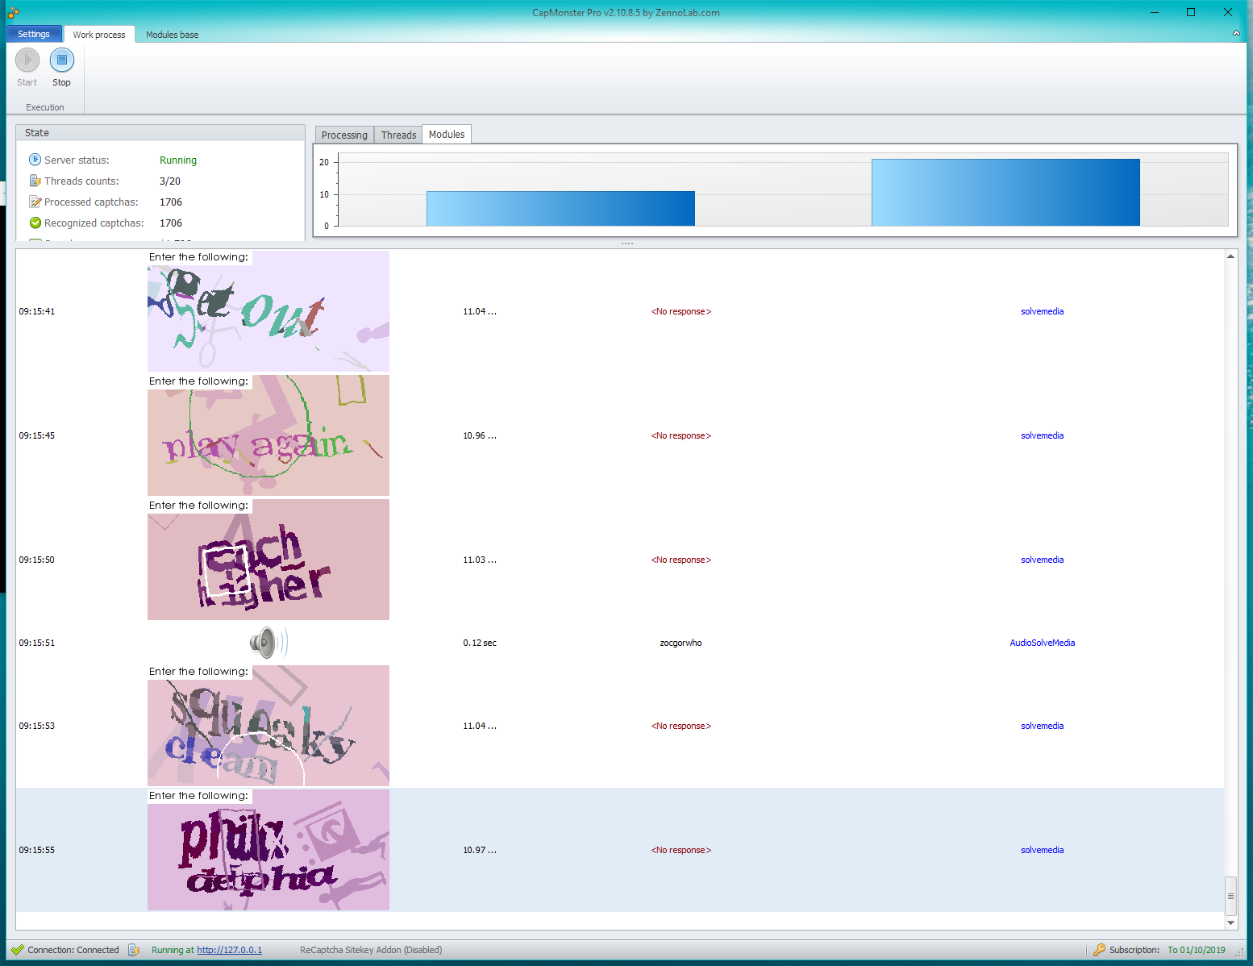Image resolution: width=1253 pixels, height=966 pixels.
Task: Click the audio speaker captcha icon
Action: [x=268, y=643]
